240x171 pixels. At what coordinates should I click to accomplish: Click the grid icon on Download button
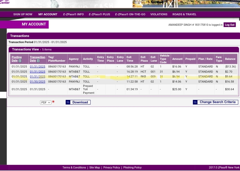pos(68,102)
